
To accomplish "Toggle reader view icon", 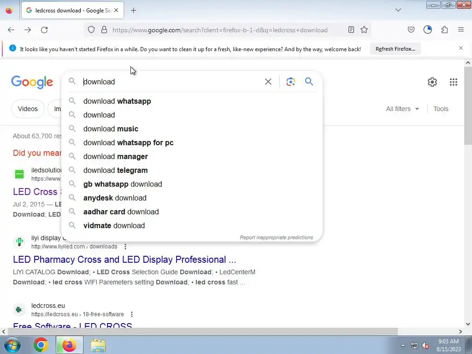I will tap(351, 29).
